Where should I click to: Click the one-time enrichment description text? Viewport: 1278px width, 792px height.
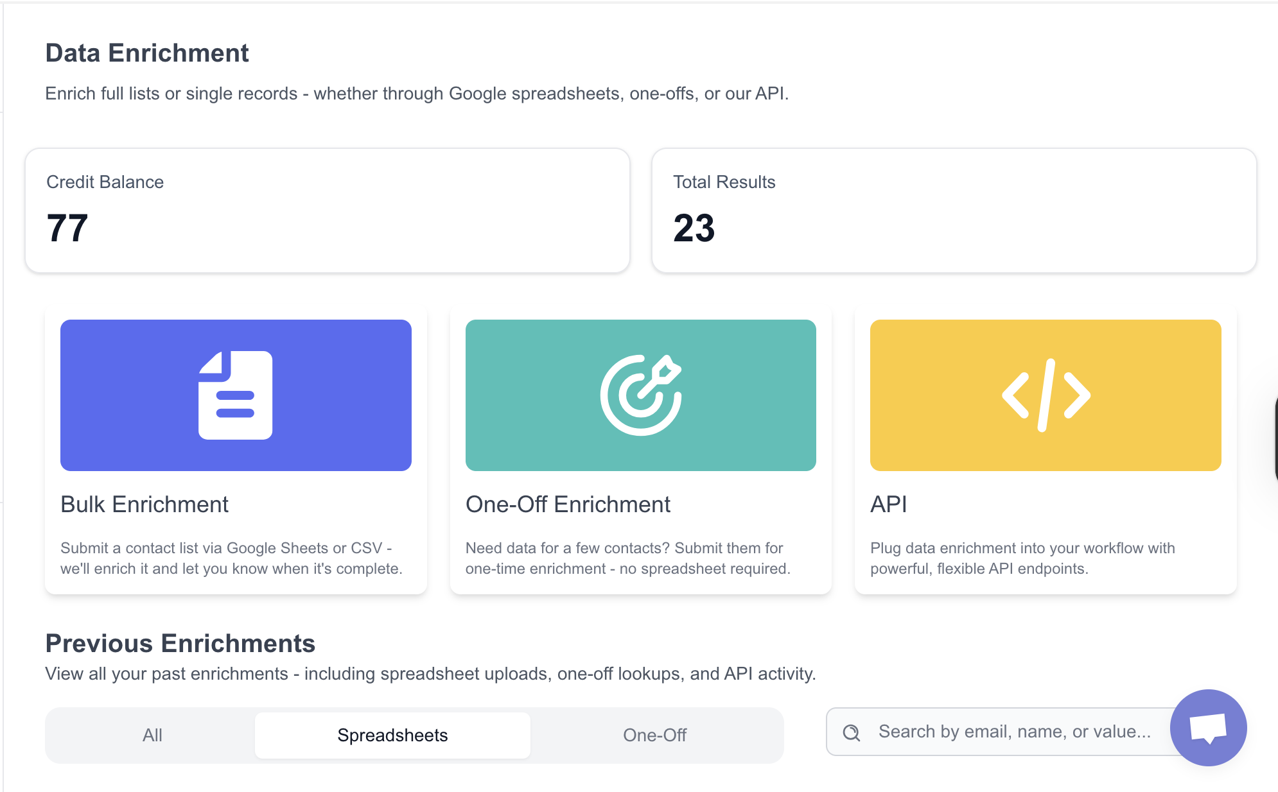click(x=627, y=558)
